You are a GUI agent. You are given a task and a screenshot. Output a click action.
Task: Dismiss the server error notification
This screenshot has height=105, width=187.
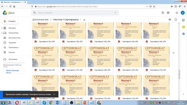tap(54, 94)
